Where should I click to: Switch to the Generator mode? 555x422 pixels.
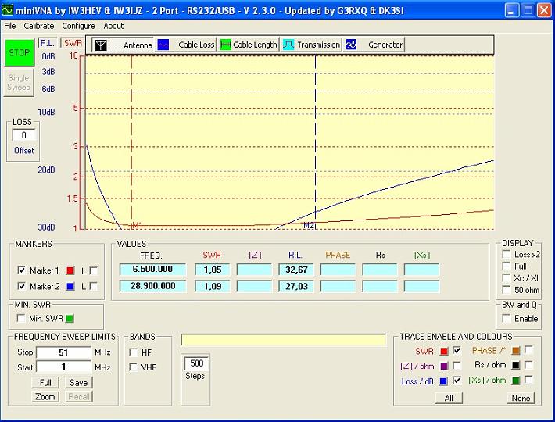[374, 45]
